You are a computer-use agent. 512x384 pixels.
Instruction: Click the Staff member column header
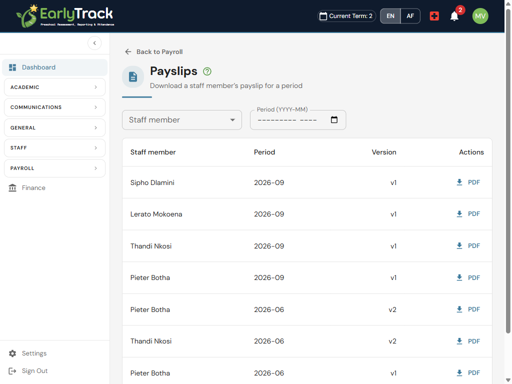coord(153,152)
